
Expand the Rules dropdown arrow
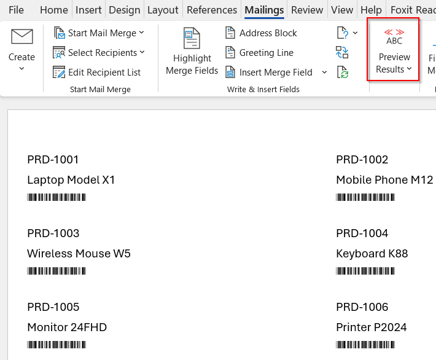pos(355,33)
